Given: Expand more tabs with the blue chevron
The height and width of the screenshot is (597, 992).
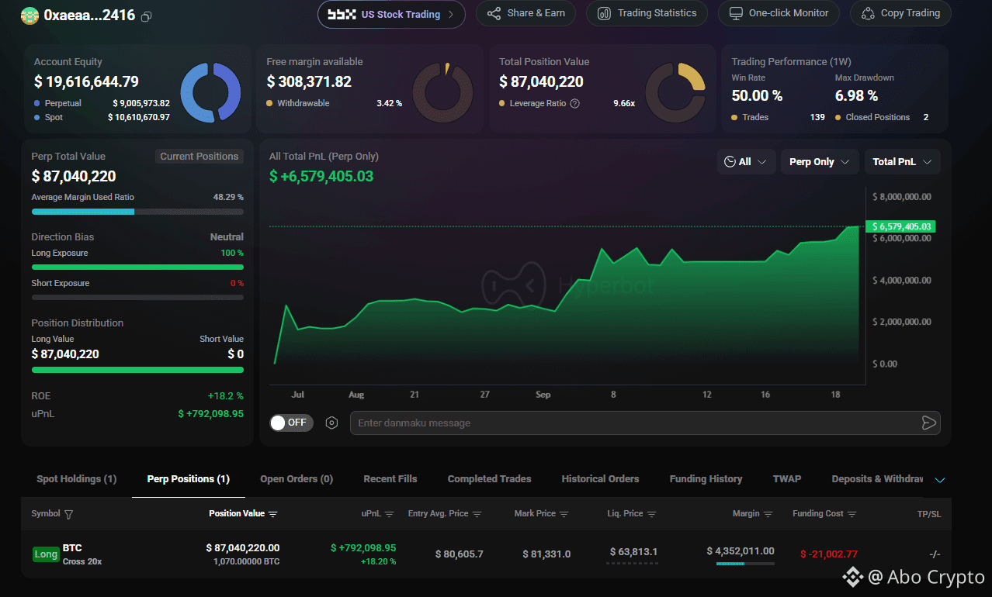Looking at the screenshot, I should click(x=940, y=480).
